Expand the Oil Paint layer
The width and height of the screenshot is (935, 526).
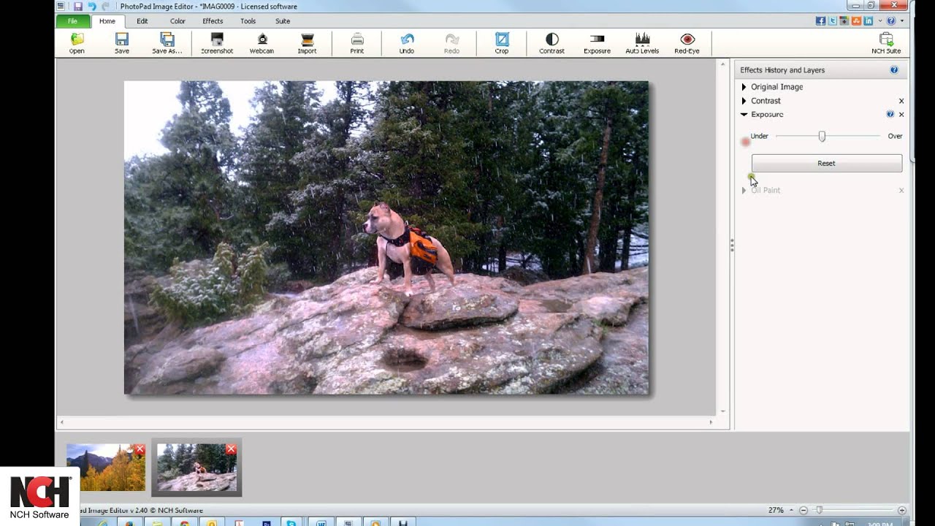744,191
